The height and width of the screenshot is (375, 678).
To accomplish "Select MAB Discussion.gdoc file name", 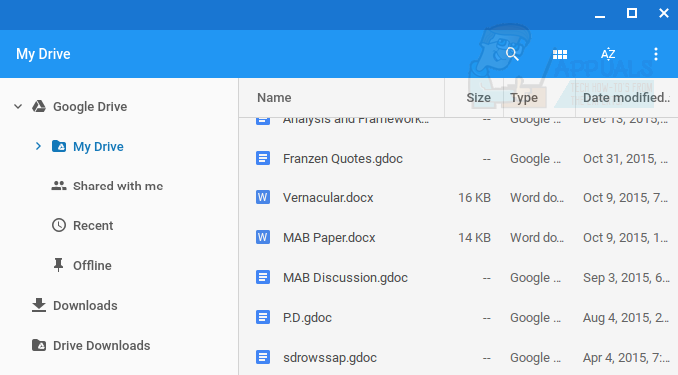I will [x=345, y=277].
